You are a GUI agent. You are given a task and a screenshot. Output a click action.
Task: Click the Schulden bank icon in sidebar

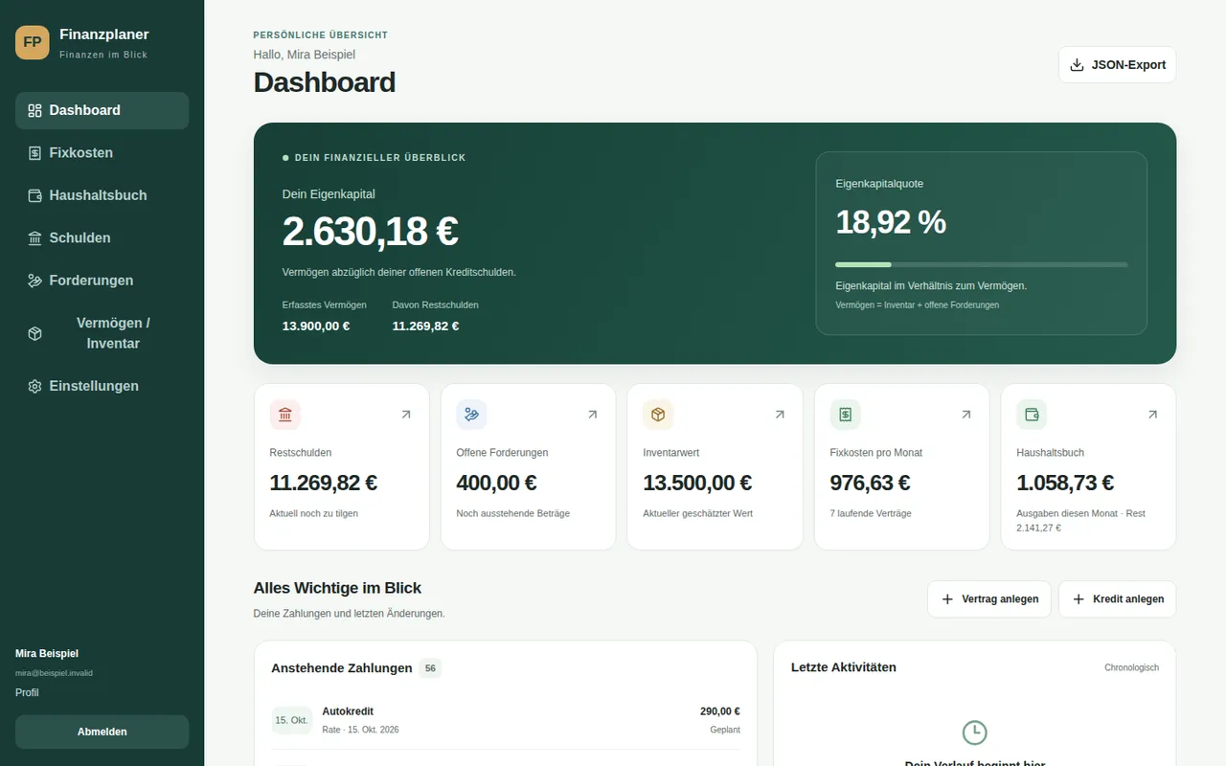(34, 237)
